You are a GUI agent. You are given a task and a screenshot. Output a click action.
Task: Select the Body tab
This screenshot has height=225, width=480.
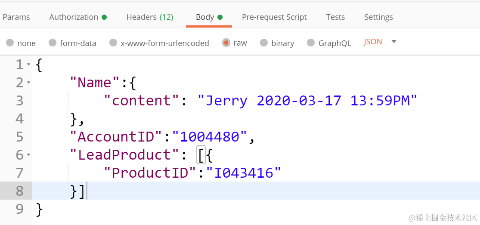[209, 17]
